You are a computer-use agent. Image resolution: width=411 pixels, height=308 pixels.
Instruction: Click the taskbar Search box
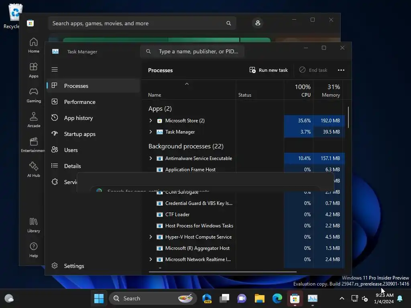click(153, 298)
